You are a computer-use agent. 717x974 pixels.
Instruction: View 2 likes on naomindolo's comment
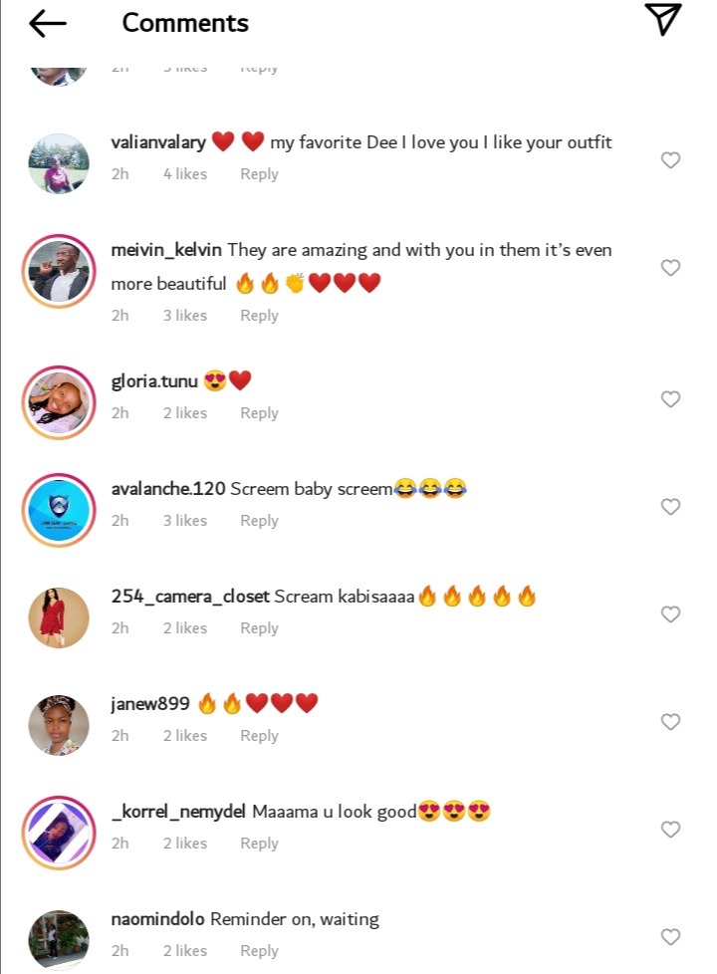[x=185, y=950]
